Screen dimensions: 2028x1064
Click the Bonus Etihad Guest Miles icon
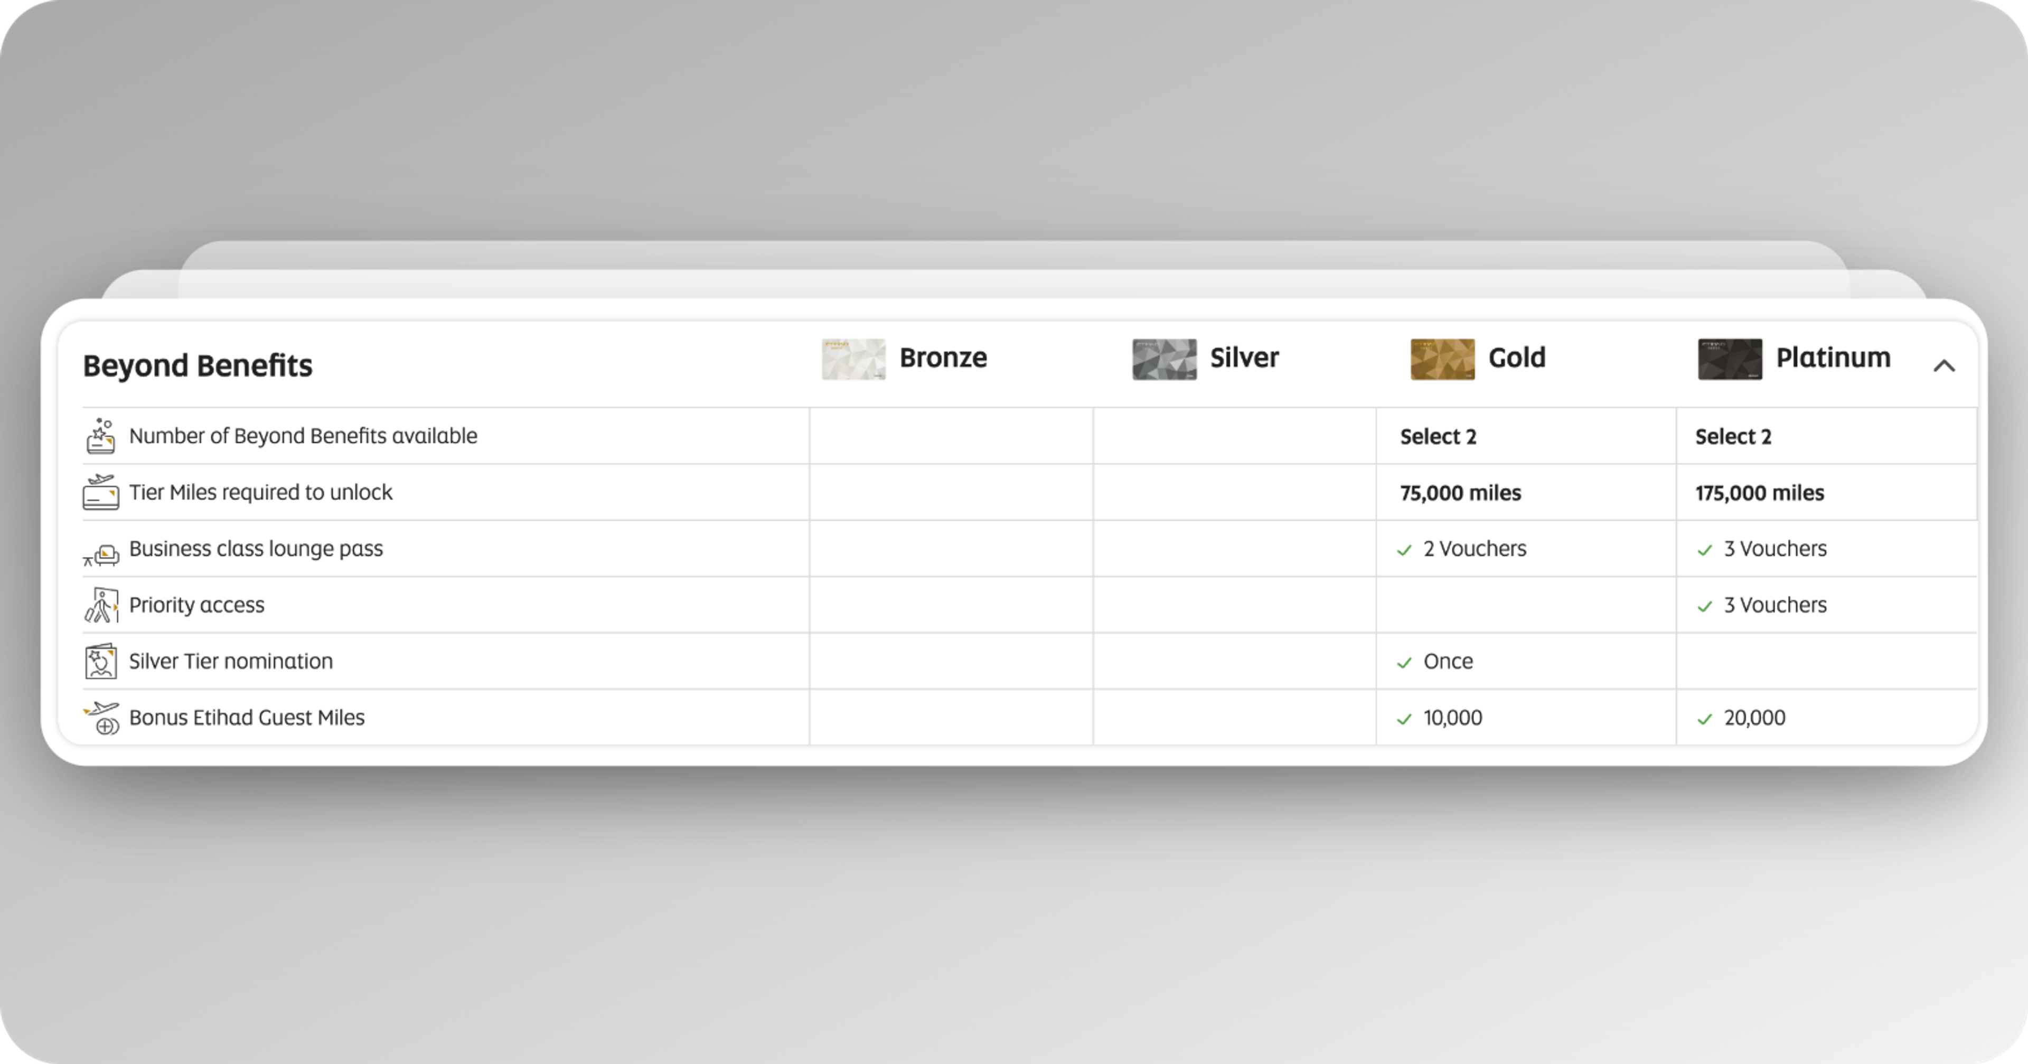[101, 718]
